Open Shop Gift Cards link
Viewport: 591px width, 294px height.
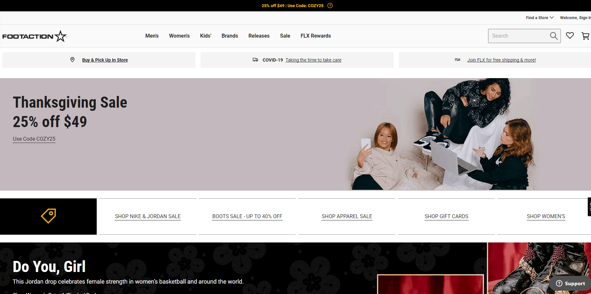coord(446,216)
